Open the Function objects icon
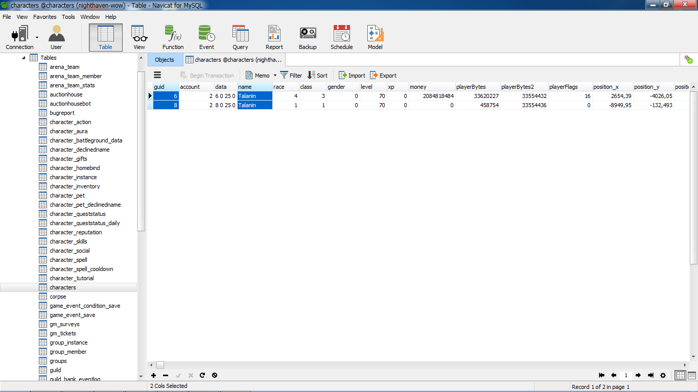Image resolution: width=698 pixels, height=392 pixels. [173, 37]
